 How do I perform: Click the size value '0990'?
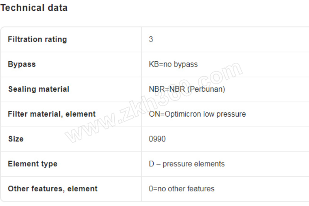(157, 139)
